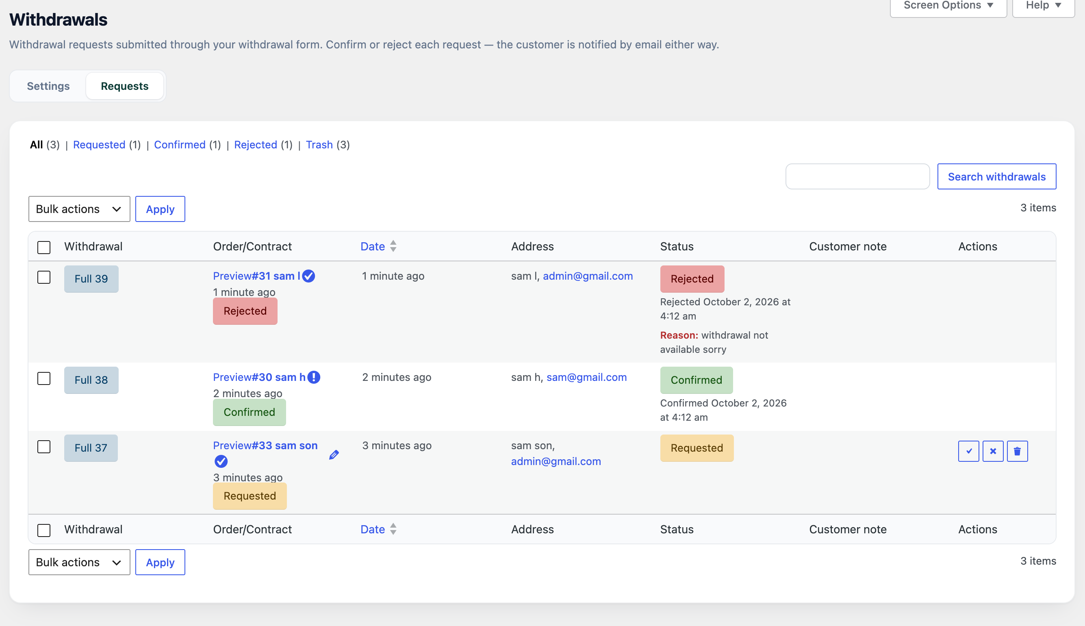Screen dimensions: 1085x626
Task: Open the top Bulk actions dropdown
Action: click(79, 209)
